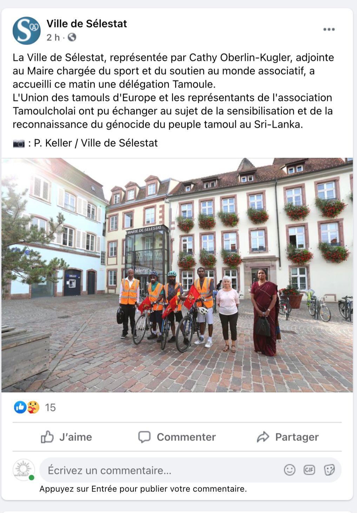Screen dimensions: 357x513
Task: Open the post timestamp 2 h
Action: coord(53,37)
